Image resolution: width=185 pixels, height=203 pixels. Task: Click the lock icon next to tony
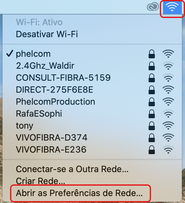coord(152,126)
